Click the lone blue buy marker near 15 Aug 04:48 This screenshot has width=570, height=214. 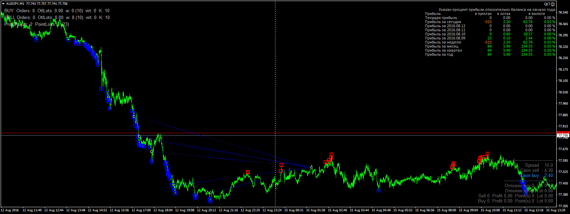pos(379,190)
